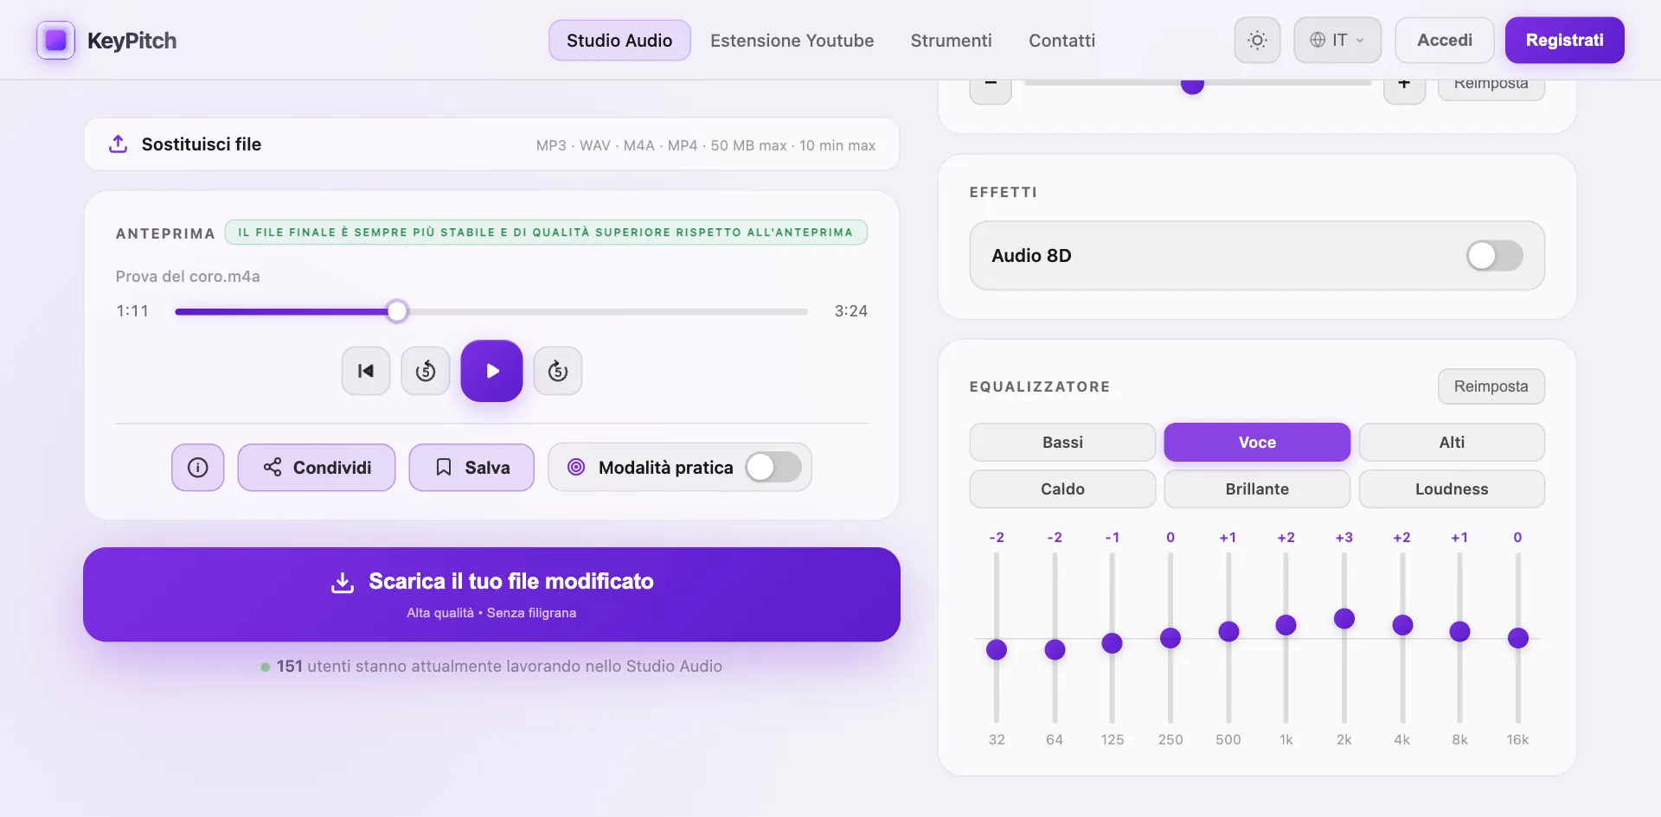Share the track with Condividi
The width and height of the screenshot is (1661, 817).
pos(317,468)
